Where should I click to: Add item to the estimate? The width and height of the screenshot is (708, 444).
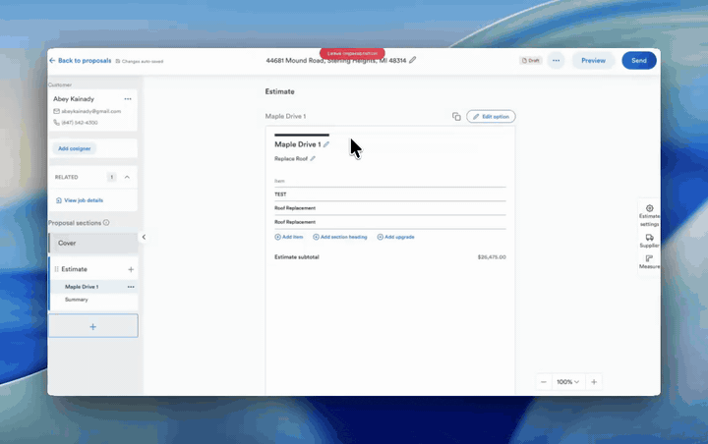click(x=289, y=237)
